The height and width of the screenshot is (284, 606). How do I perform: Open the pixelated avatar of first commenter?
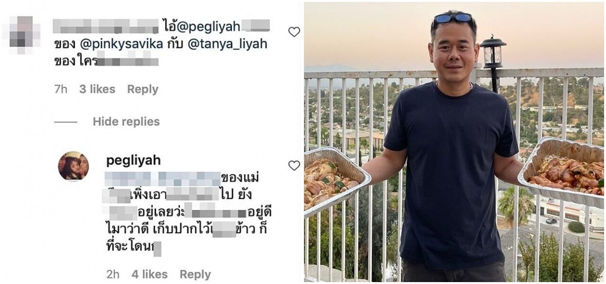(21, 33)
